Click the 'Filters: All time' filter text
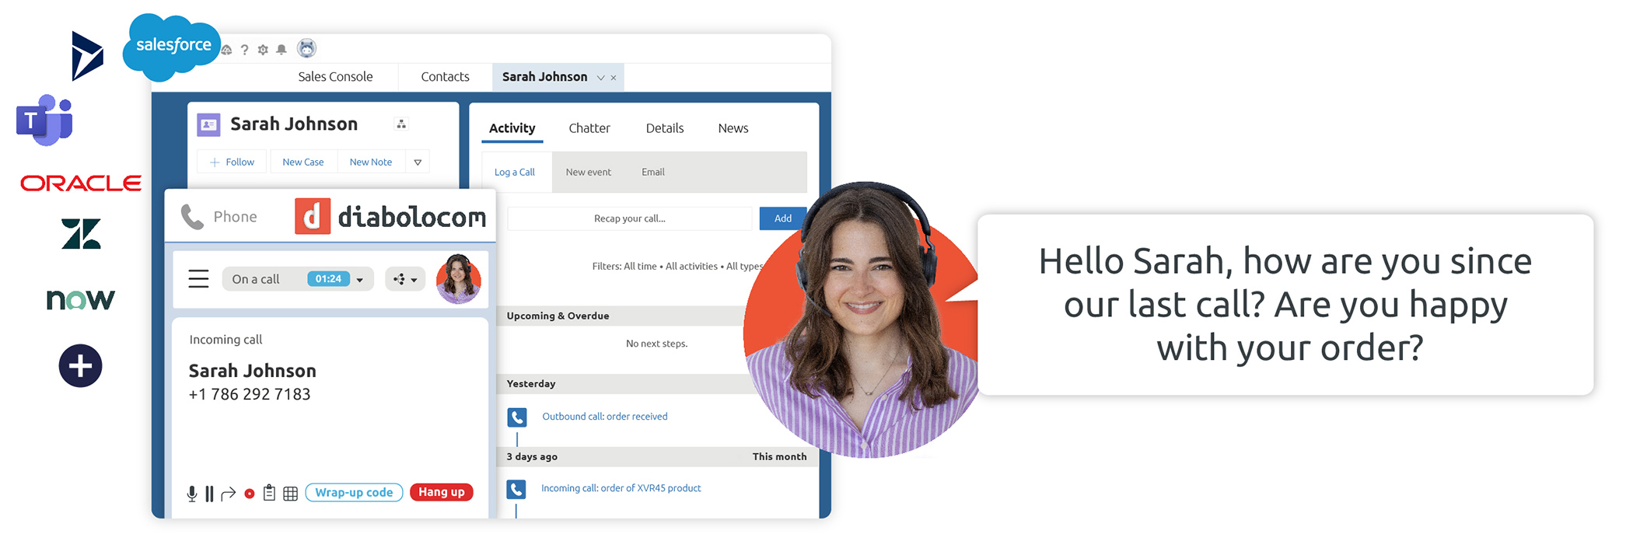 pyautogui.click(x=624, y=266)
